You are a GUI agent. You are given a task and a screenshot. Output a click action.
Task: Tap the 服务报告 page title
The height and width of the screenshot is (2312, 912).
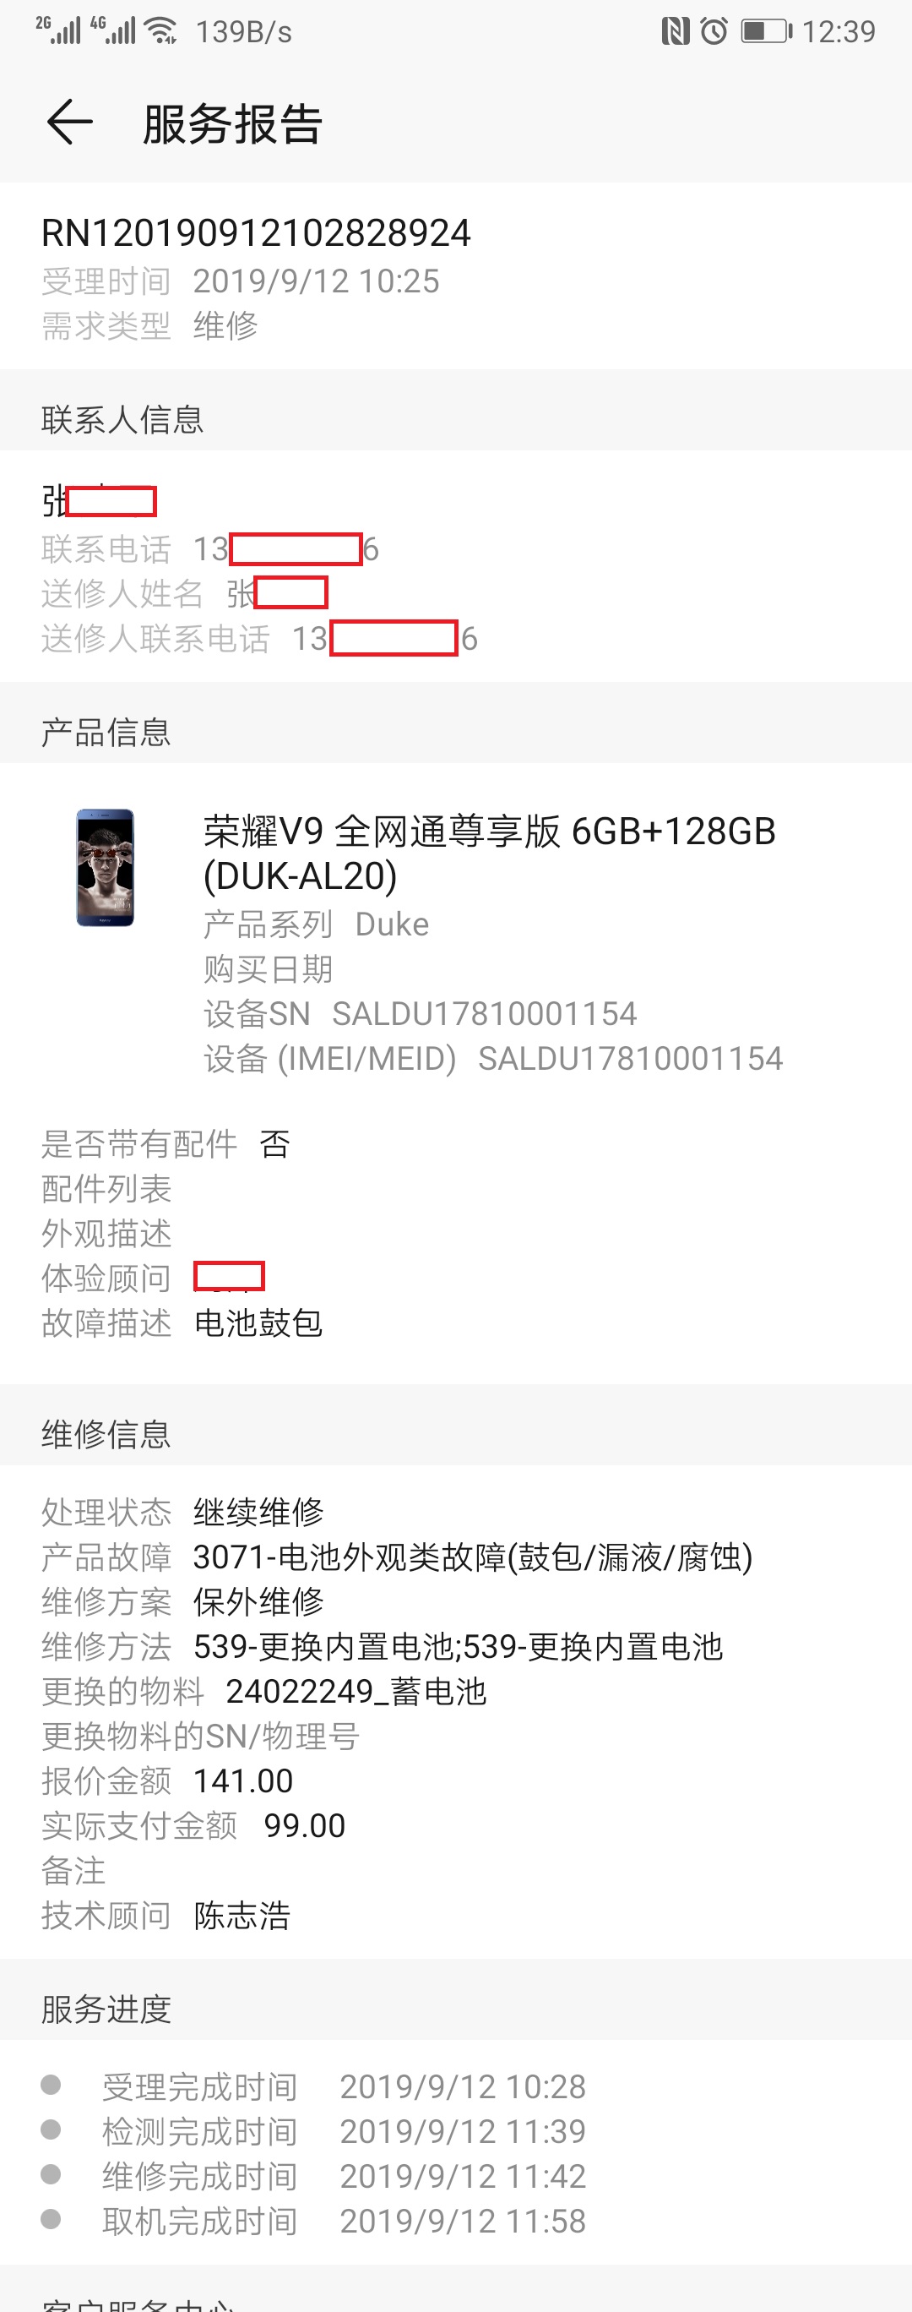pos(232,124)
